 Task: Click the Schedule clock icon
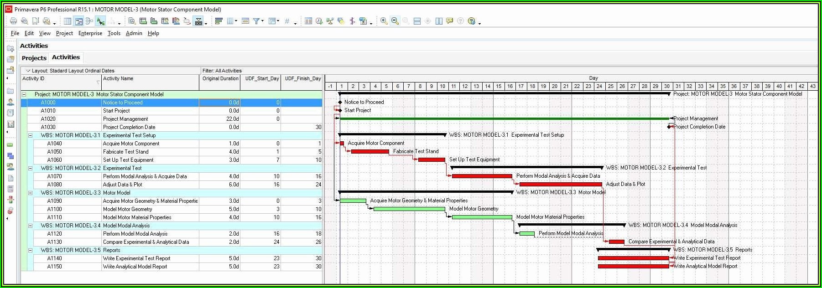click(319, 21)
